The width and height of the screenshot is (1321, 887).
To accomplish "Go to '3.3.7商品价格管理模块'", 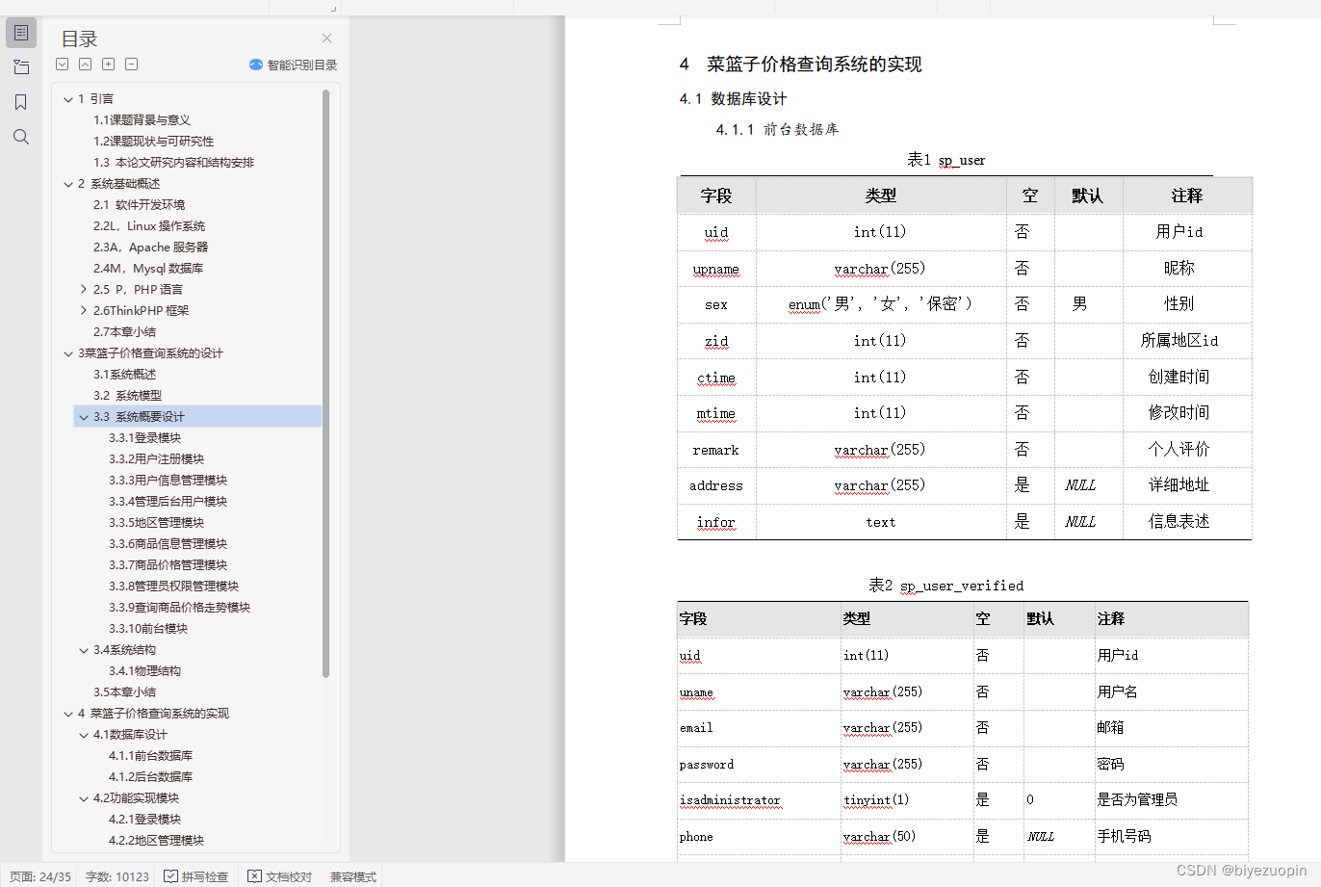I will click(168, 565).
